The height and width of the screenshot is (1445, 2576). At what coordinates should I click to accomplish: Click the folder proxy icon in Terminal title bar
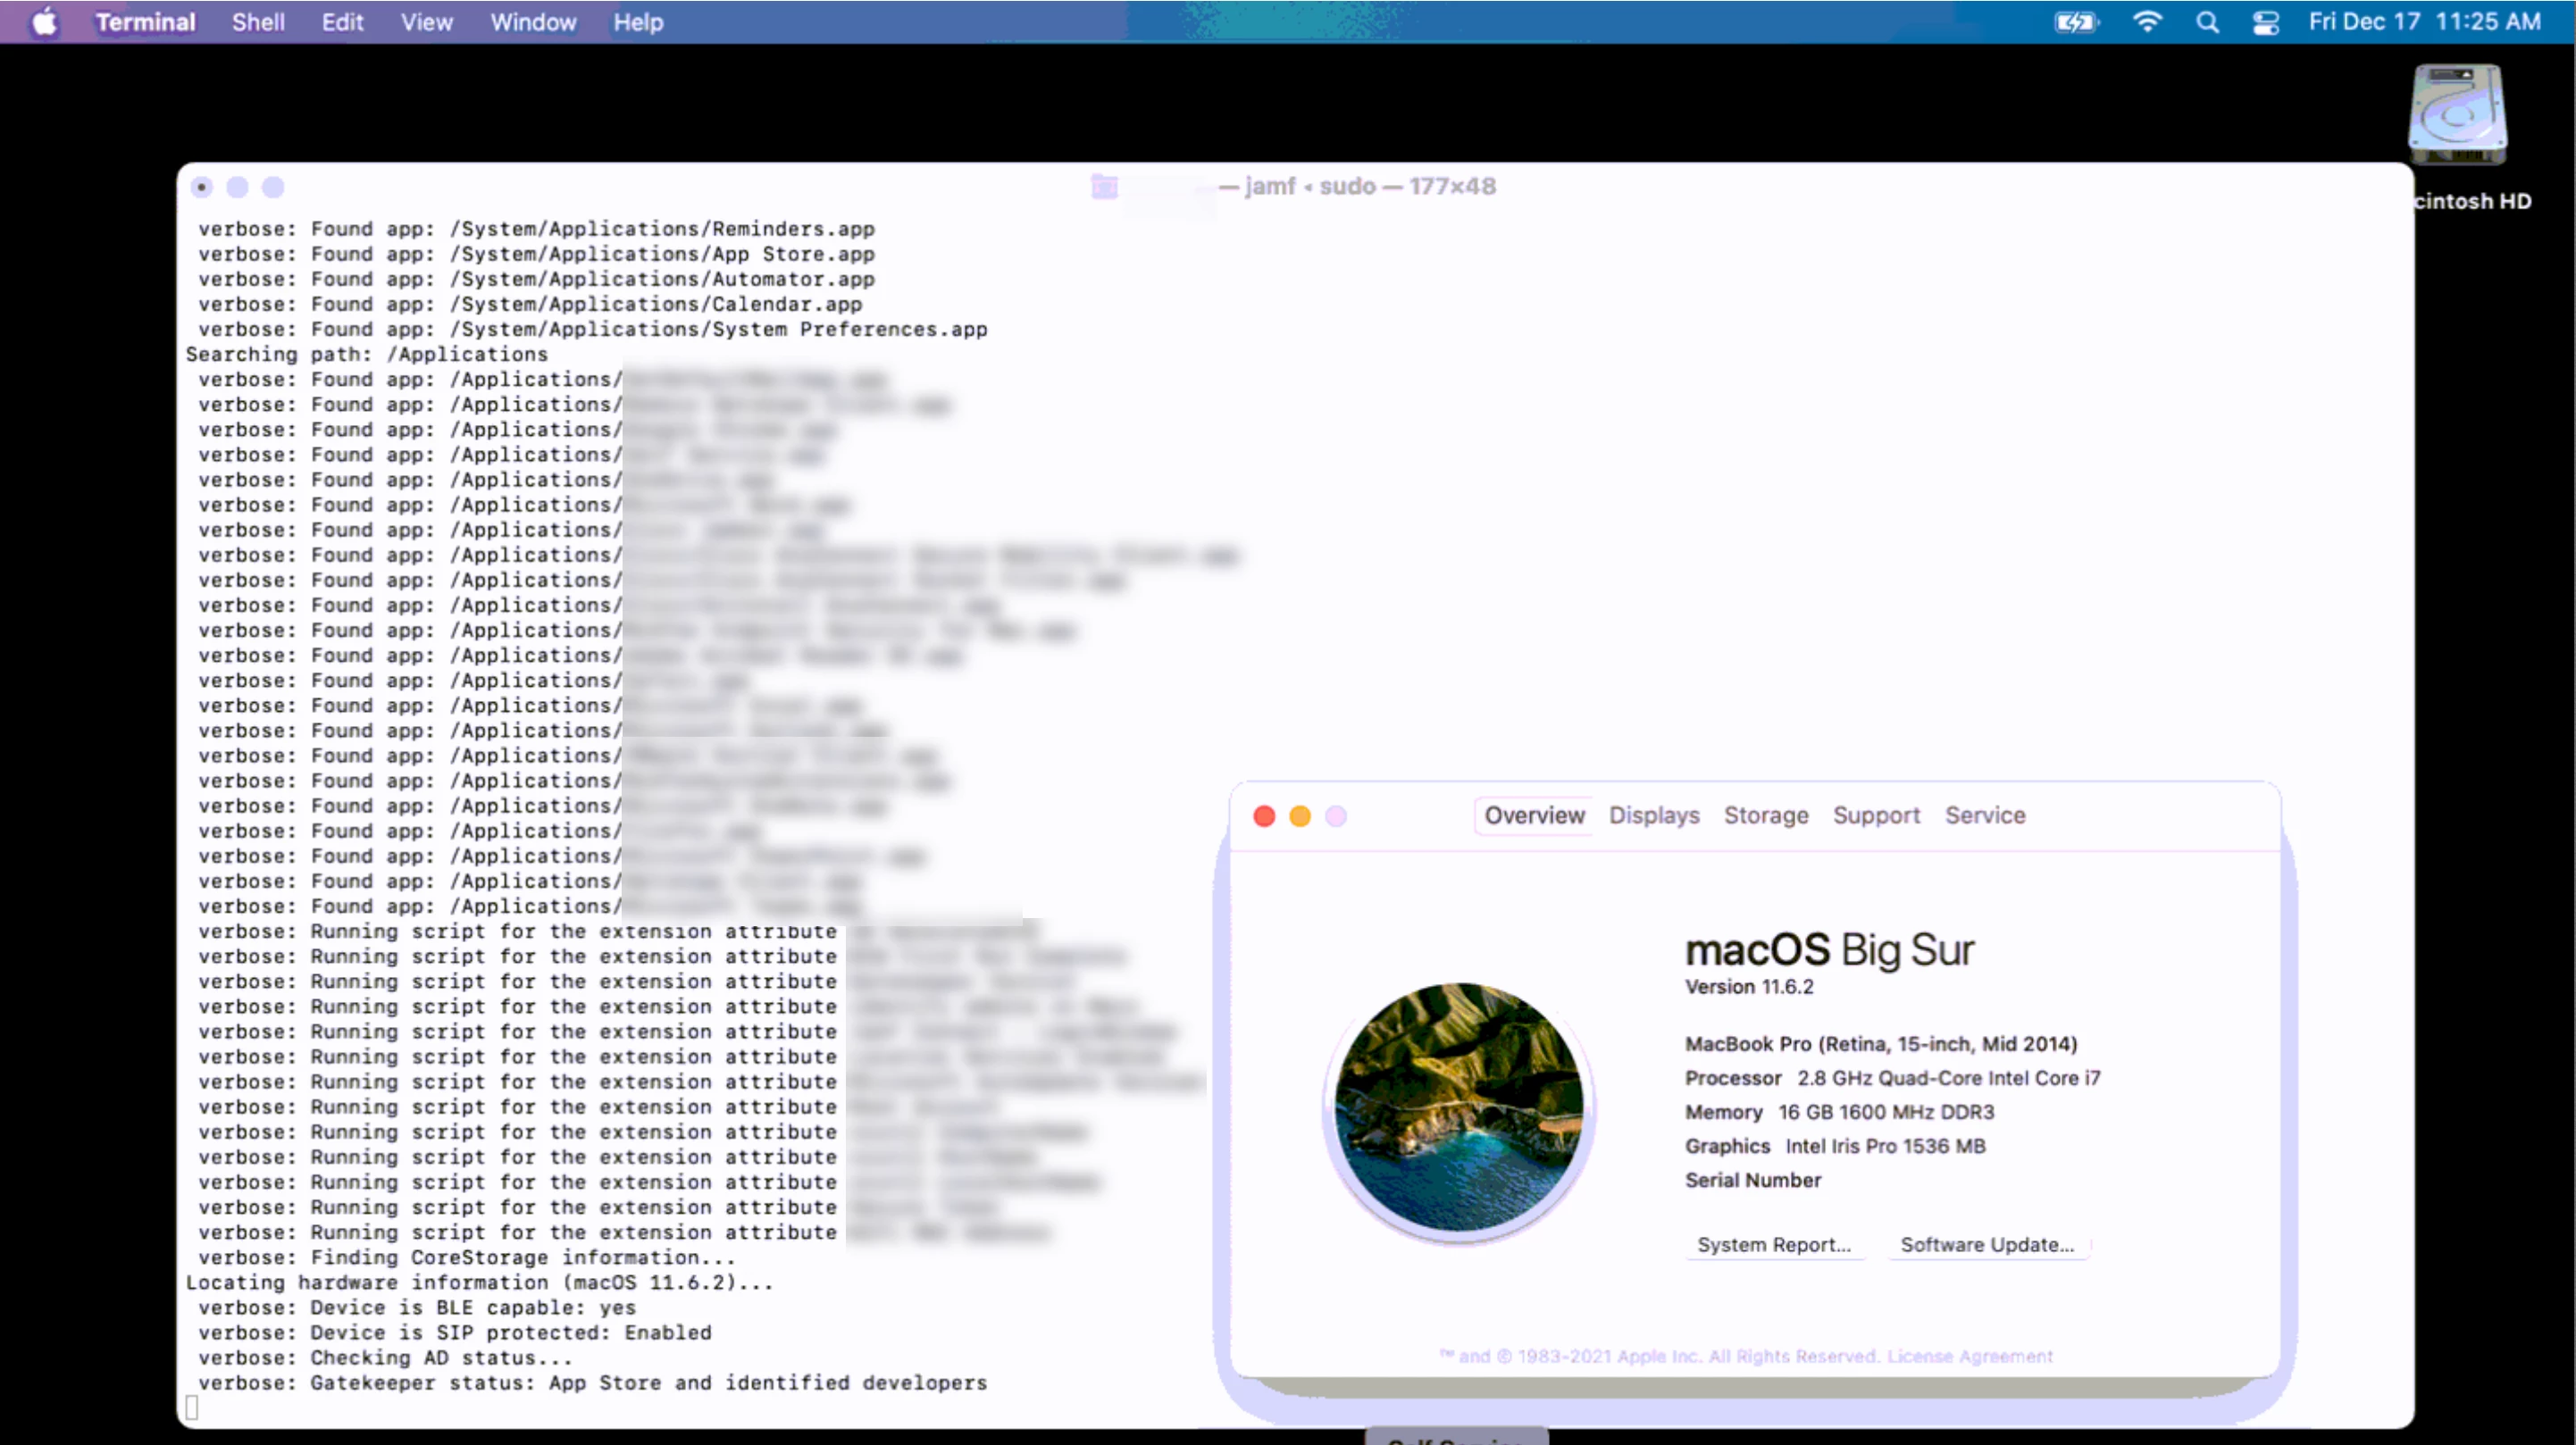(x=1104, y=186)
